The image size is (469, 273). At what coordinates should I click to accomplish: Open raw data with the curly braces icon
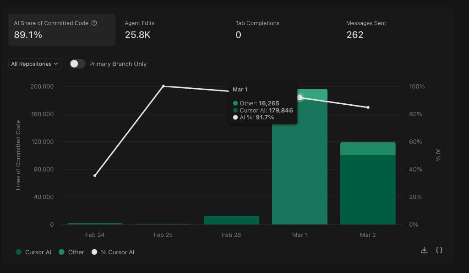(439, 250)
